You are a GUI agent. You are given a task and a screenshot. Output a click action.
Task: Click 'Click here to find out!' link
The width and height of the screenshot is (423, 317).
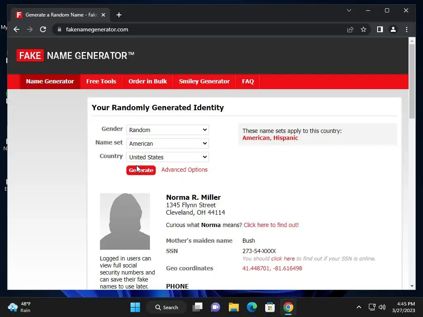271,225
